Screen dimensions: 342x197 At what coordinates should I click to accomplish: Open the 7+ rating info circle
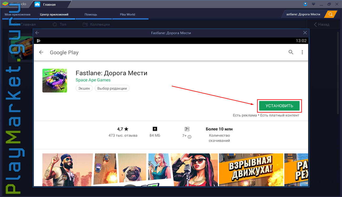189,137
